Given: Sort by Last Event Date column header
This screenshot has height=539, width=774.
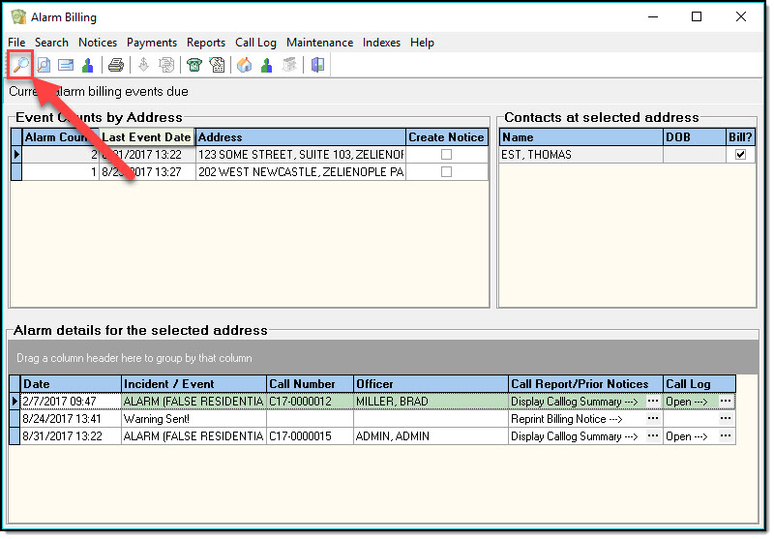Looking at the screenshot, I should 147,137.
